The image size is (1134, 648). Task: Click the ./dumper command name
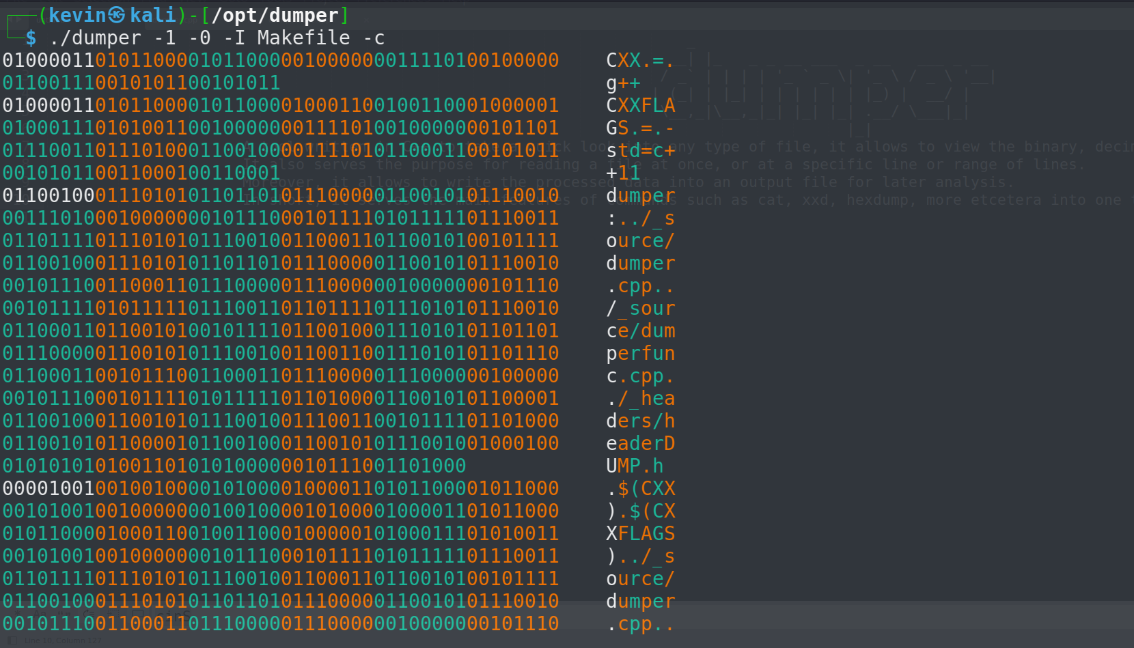click(x=95, y=38)
